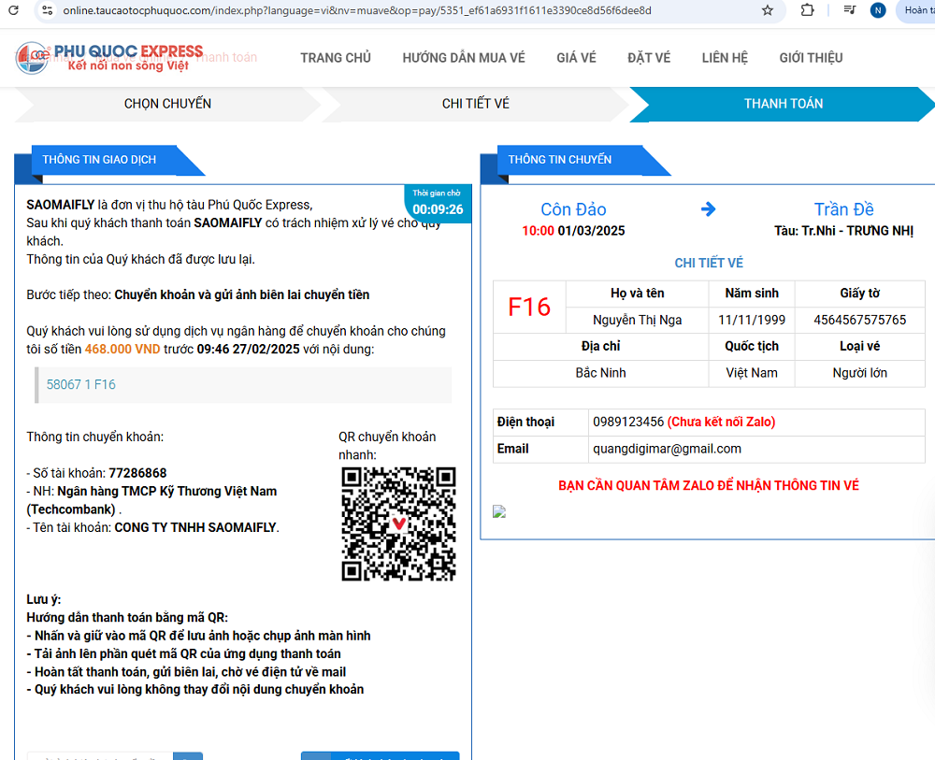
Task: Click the Chưa kết nối Zalo notice
Action: 721,422
